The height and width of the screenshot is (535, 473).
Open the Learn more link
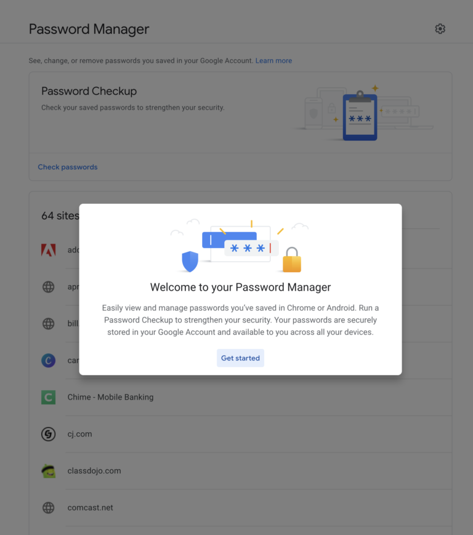click(273, 60)
